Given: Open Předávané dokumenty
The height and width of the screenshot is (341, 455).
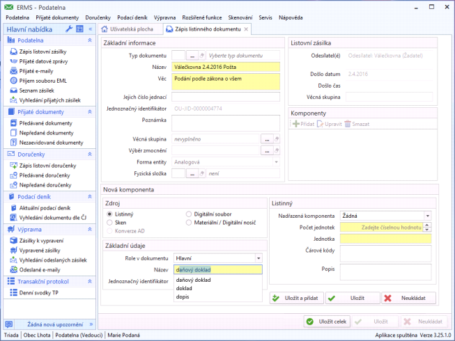Looking at the screenshot, I should (45, 123).
